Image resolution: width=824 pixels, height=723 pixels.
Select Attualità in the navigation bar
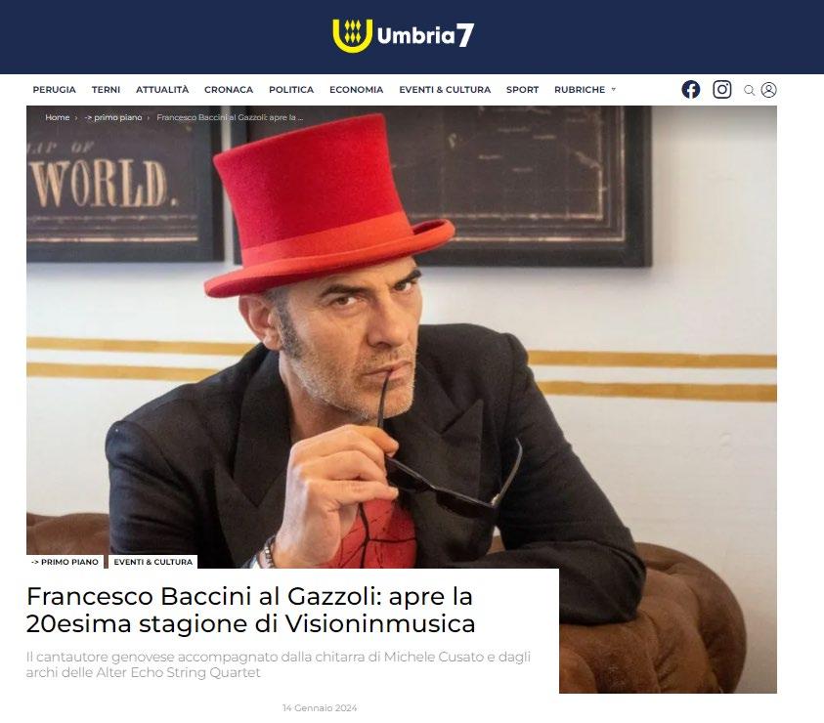pos(162,90)
